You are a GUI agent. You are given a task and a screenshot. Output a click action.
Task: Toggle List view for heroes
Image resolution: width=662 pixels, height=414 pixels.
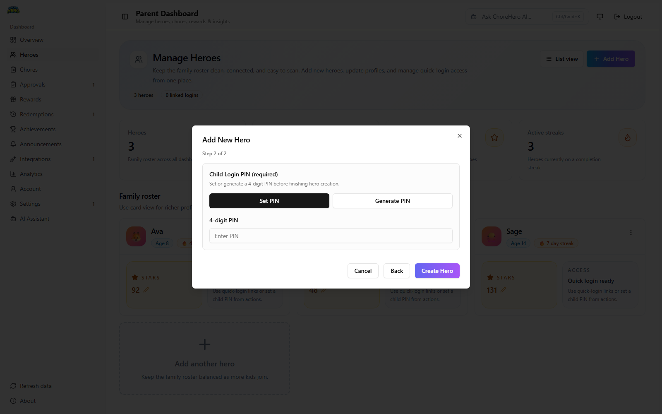[x=561, y=59]
